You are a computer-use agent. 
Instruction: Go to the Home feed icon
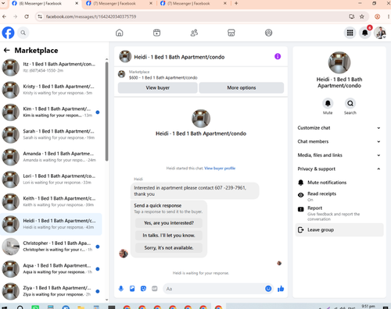click(x=120, y=33)
